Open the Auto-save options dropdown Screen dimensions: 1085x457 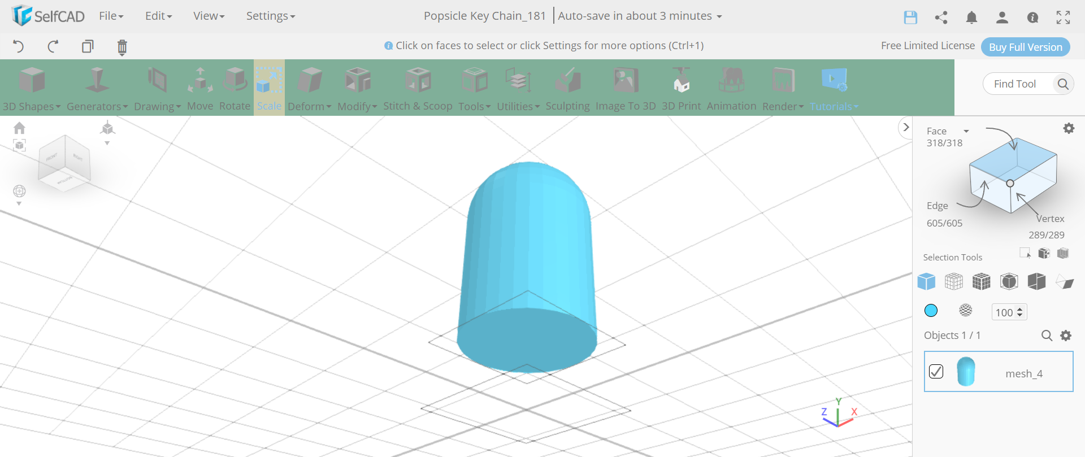[640, 16]
